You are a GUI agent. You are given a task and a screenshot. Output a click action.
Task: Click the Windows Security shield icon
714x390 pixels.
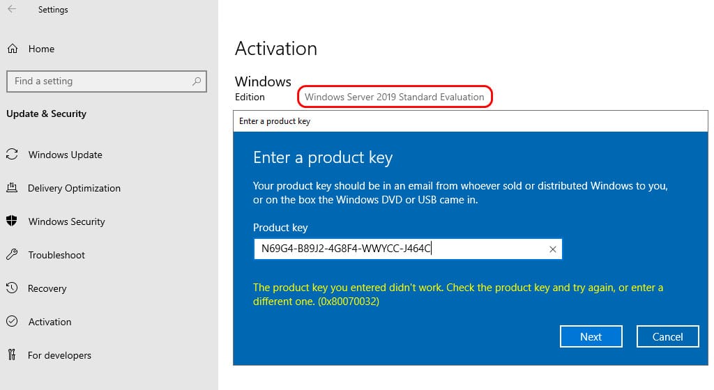point(12,221)
